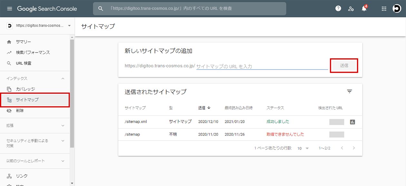Open リンク in the sidebar
Screen dimensions: 406x186
click(x=22, y=176)
